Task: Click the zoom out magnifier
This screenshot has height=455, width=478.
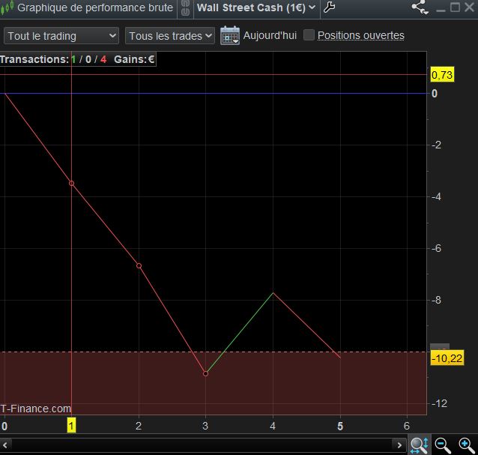Action: pos(443,445)
